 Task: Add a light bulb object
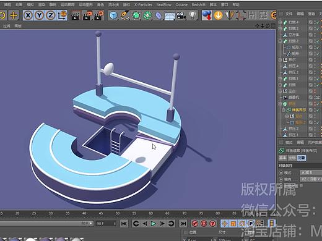[x=193, y=15]
